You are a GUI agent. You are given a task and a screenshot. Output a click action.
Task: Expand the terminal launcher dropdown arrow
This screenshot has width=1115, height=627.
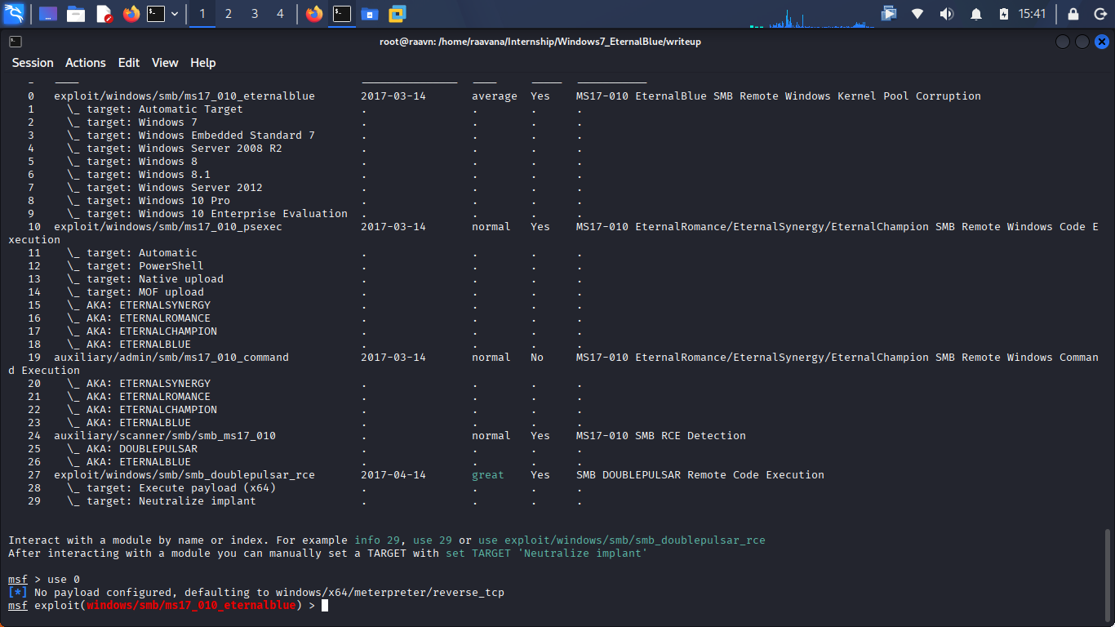tap(175, 14)
